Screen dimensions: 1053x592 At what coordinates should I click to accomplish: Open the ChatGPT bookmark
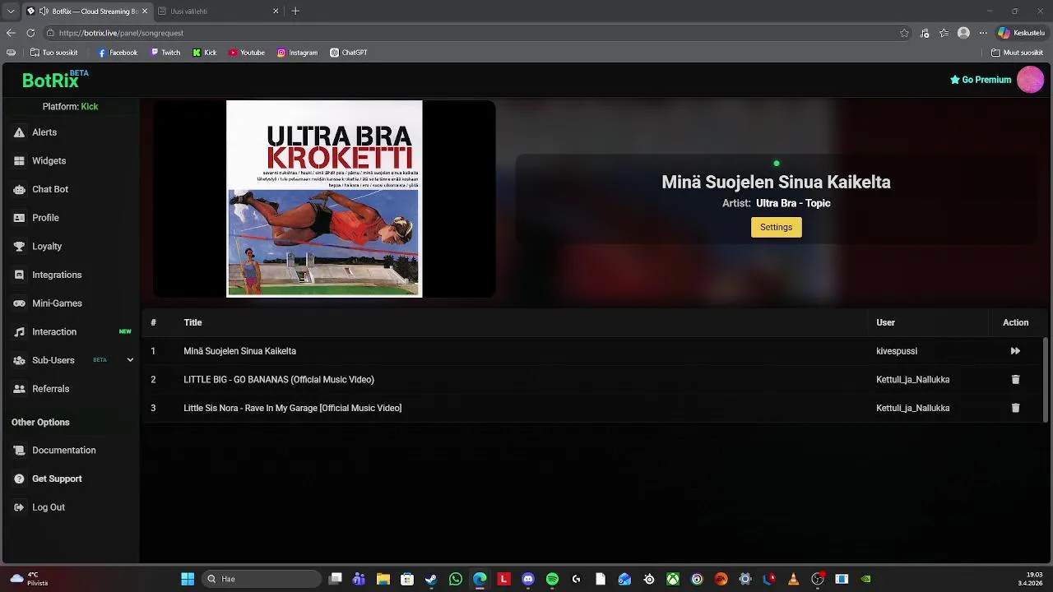pyautogui.click(x=349, y=53)
